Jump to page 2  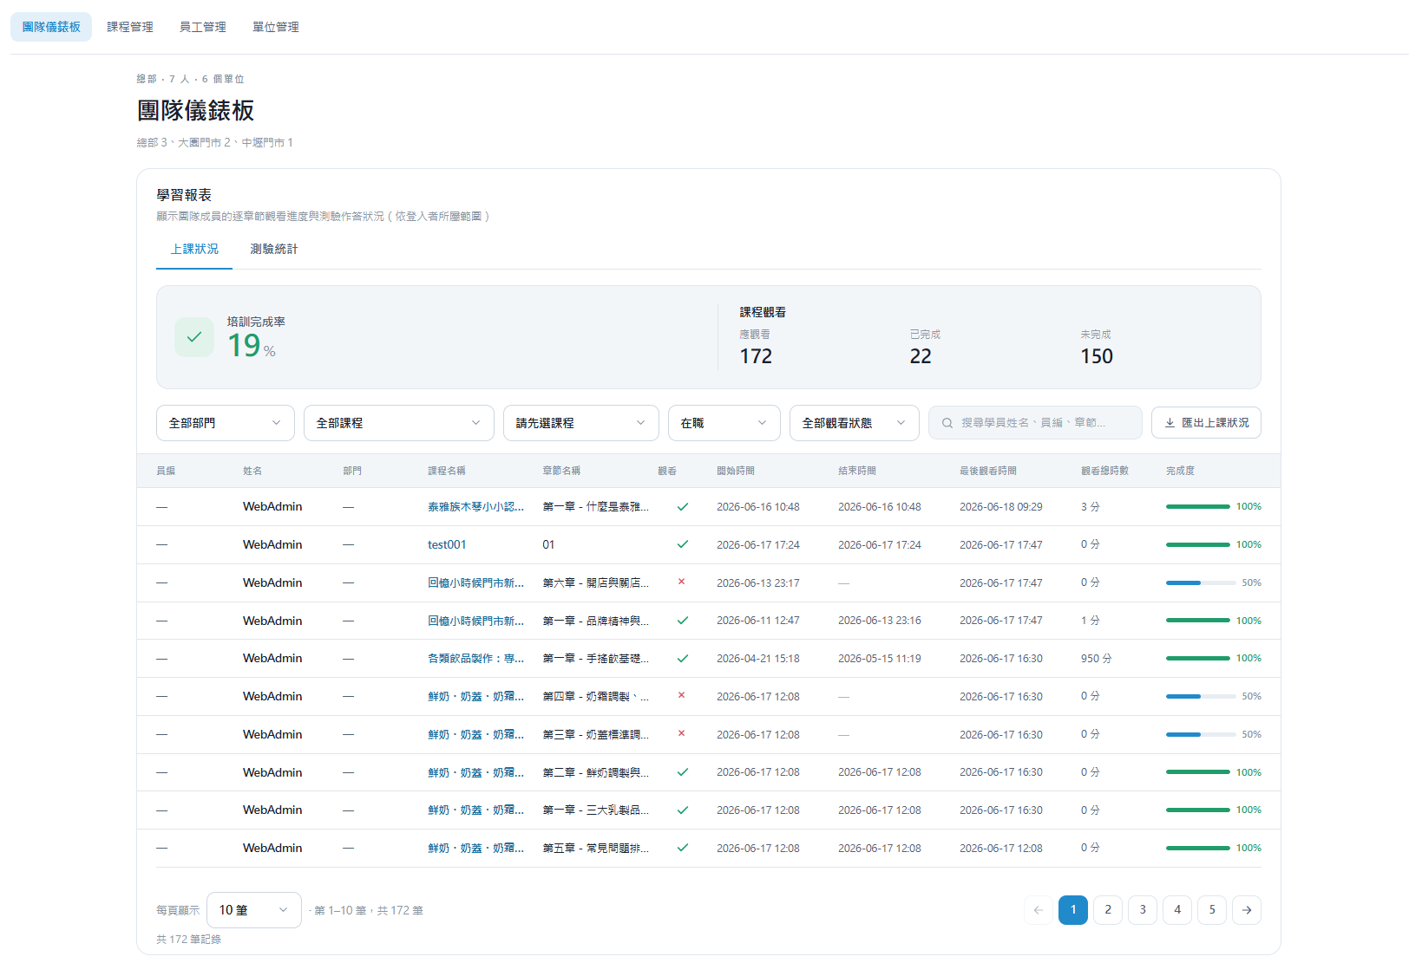tap(1108, 910)
